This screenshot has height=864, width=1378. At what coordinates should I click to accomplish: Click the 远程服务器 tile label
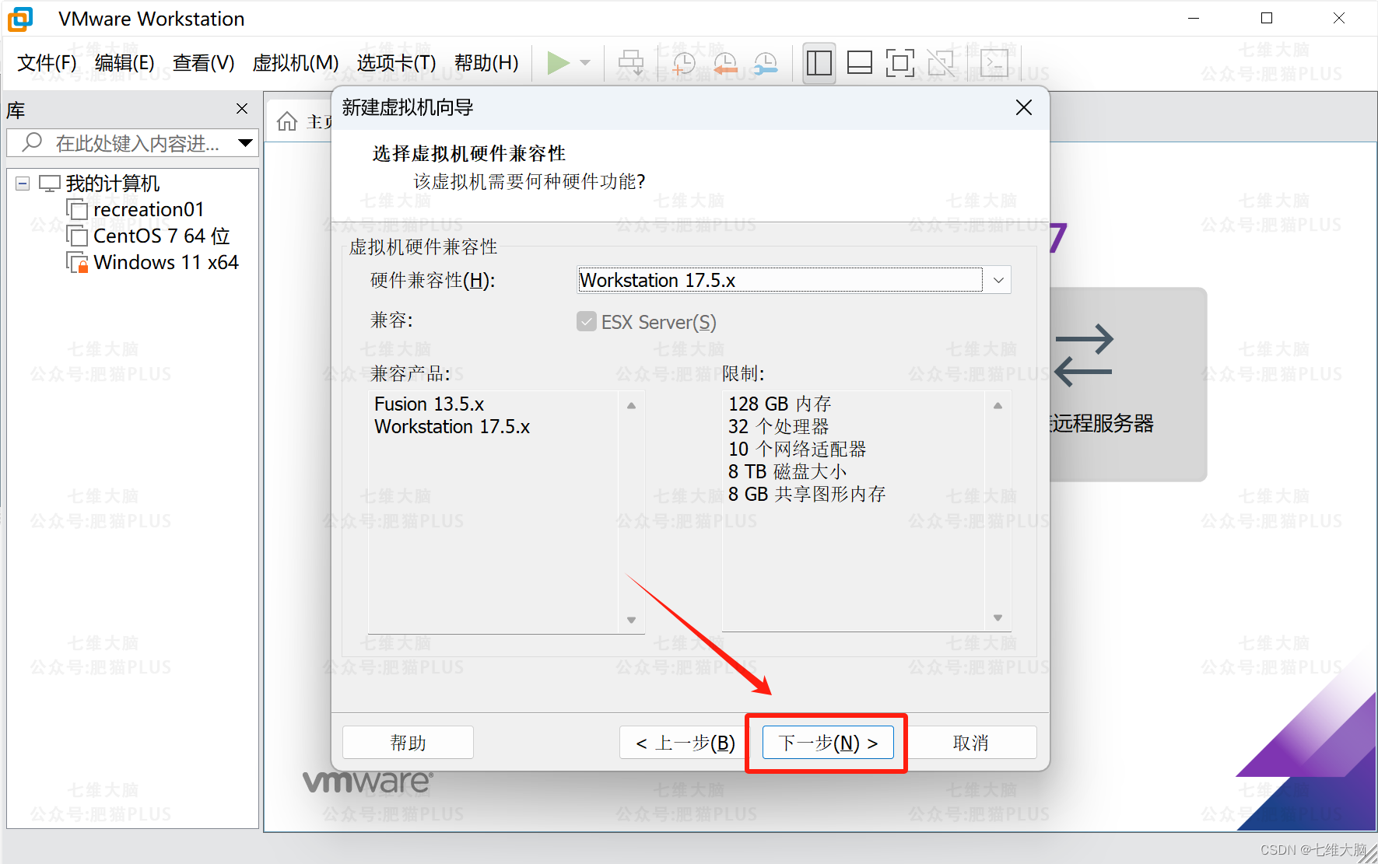tap(1102, 424)
